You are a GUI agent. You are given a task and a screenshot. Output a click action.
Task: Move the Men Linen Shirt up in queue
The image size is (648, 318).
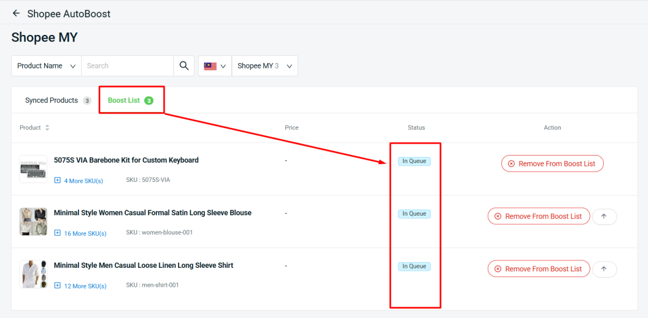604,269
